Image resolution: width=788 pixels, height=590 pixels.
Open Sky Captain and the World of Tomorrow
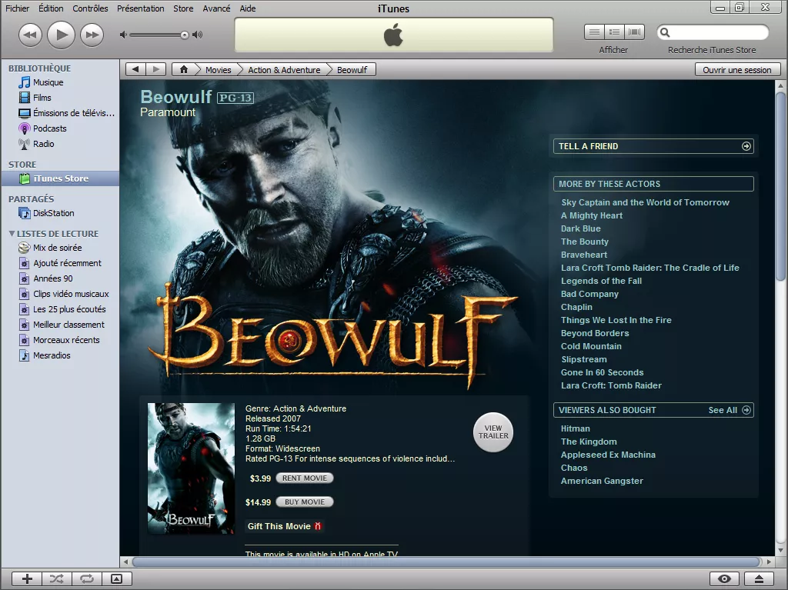point(646,202)
